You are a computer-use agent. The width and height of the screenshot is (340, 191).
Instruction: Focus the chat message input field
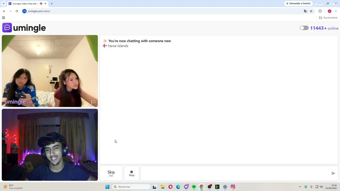(239, 173)
